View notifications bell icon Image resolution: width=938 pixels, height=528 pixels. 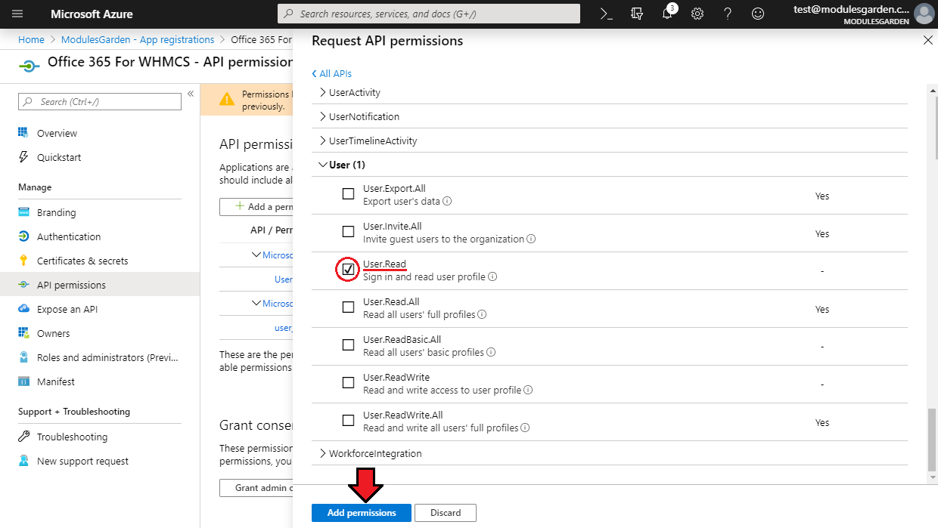click(667, 14)
